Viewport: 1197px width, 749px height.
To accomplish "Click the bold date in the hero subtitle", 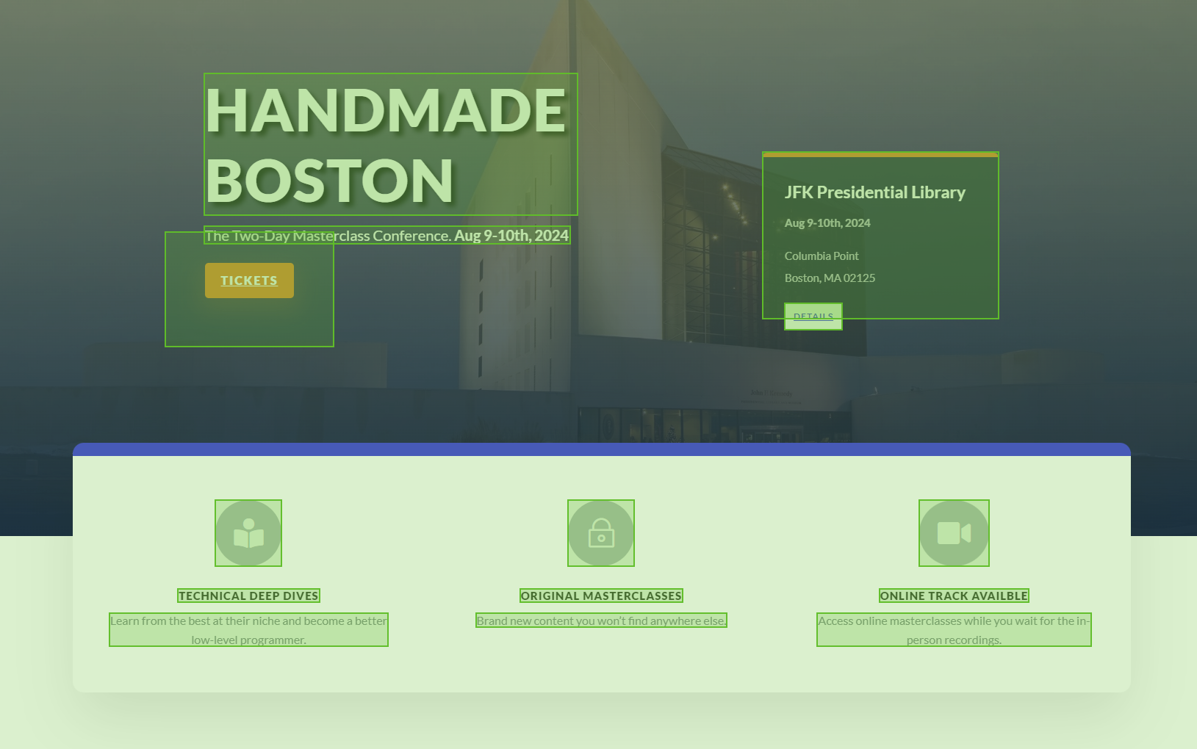I will pyautogui.click(x=511, y=236).
